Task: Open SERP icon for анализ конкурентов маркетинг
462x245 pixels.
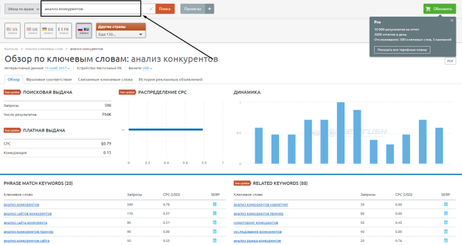Action: pos(446,204)
